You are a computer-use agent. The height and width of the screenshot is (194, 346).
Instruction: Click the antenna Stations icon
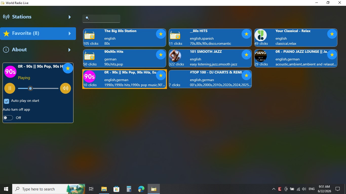[6, 17]
